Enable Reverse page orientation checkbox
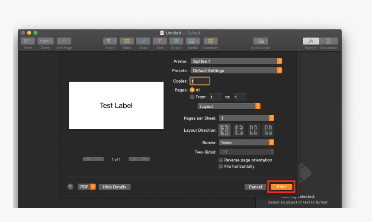372x222 pixels. coord(221,160)
